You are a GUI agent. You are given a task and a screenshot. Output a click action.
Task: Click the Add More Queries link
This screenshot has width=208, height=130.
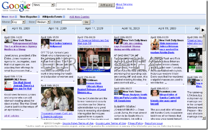79,17
